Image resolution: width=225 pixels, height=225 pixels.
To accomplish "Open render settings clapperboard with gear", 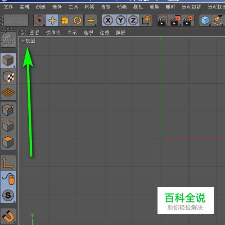I will (188, 20).
